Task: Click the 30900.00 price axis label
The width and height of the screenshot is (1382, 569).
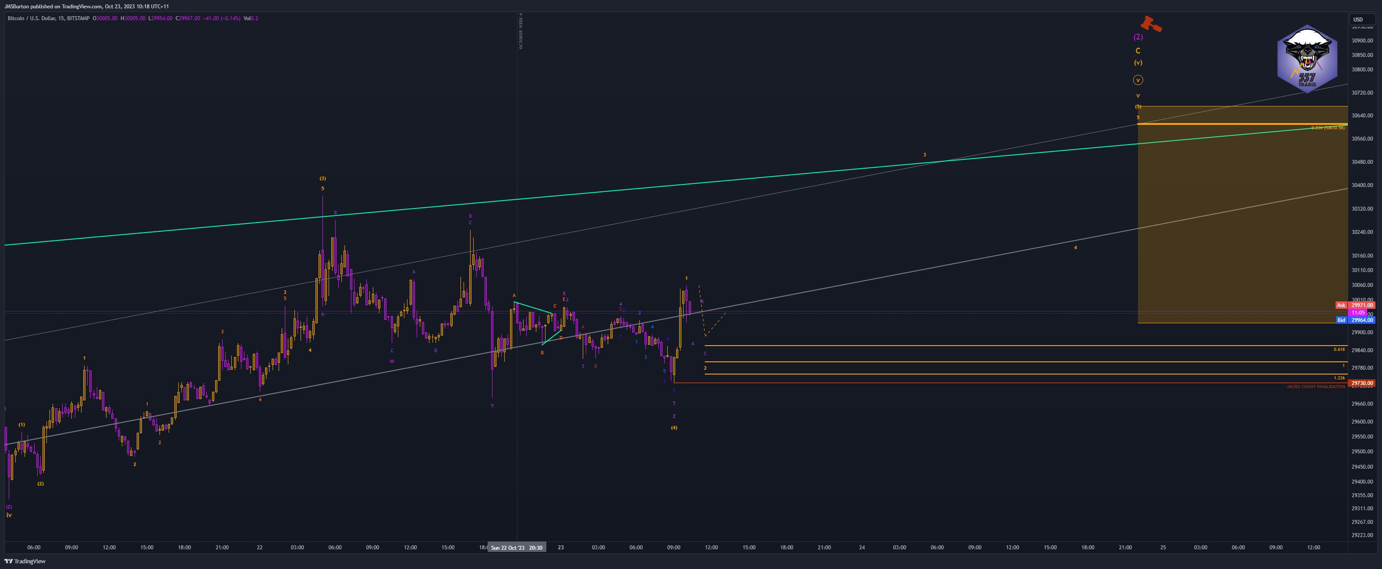Action: (1362, 41)
